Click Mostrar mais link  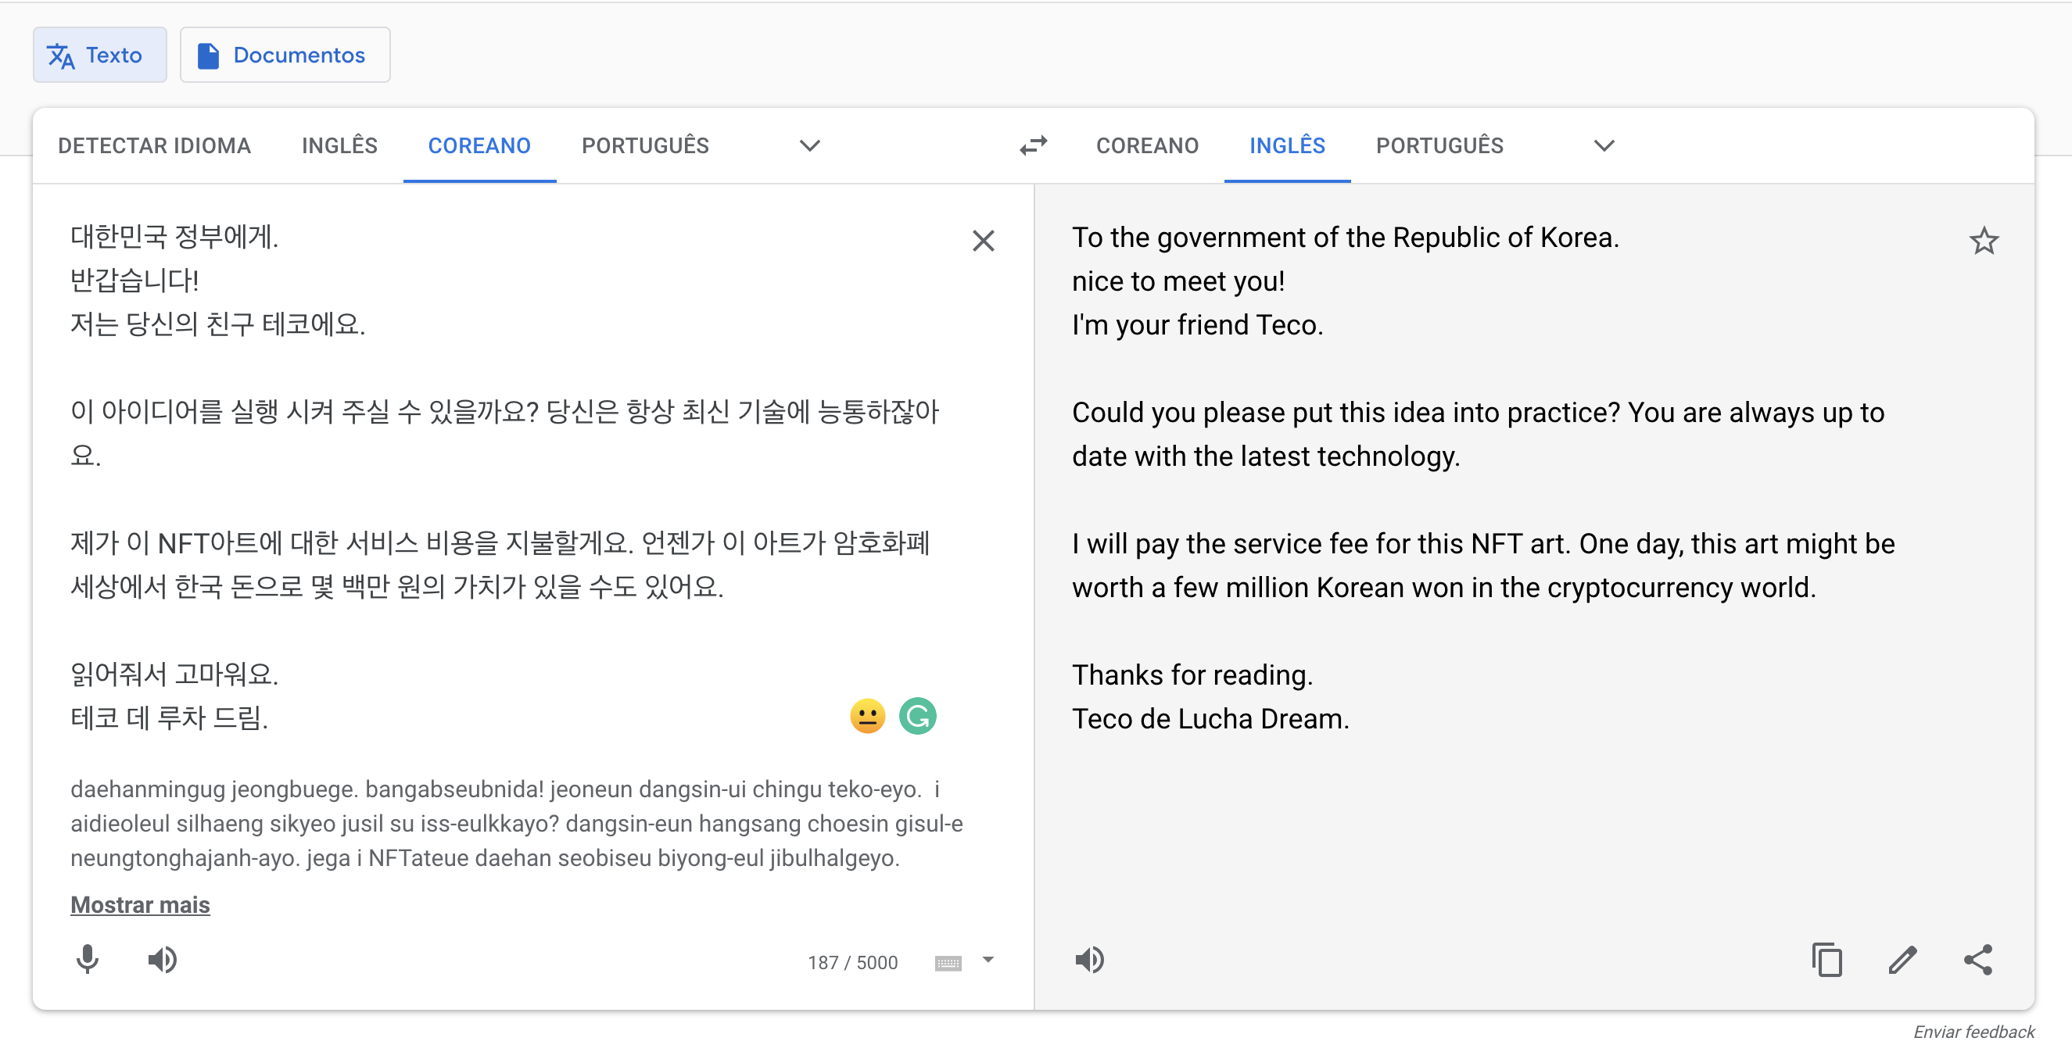click(140, 905)
